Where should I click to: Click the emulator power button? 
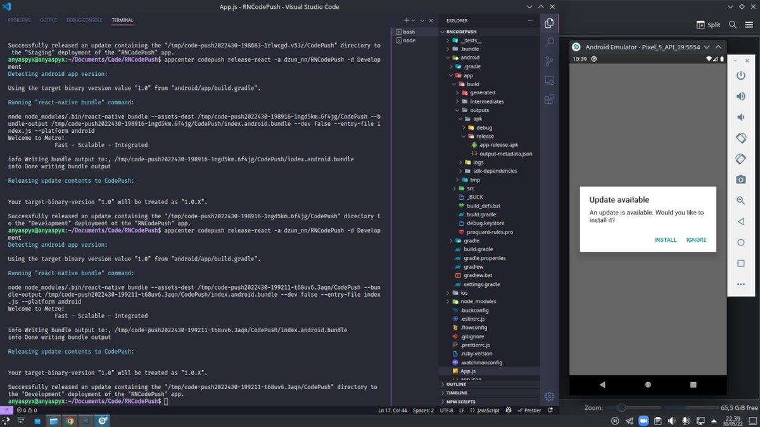[740, 76]
